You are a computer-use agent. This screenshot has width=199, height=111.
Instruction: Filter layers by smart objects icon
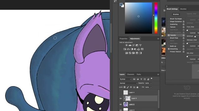coord(148,79)
